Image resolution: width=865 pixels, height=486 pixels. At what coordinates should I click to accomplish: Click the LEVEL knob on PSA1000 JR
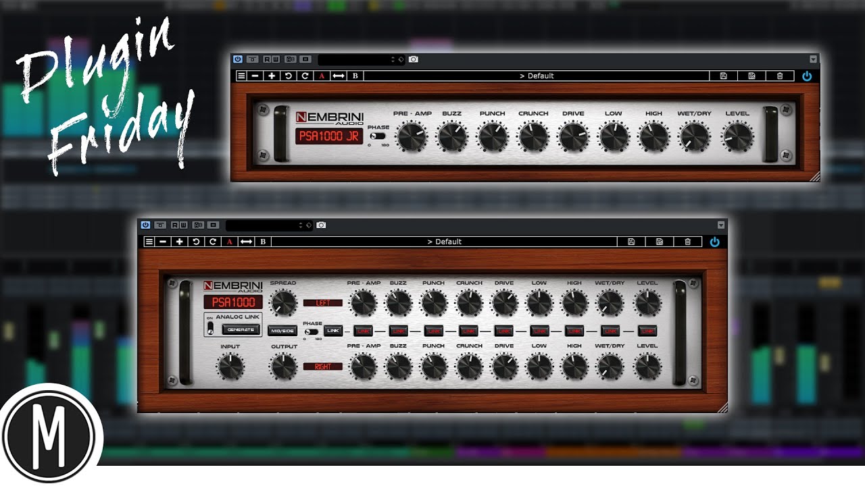pos(737,137)
